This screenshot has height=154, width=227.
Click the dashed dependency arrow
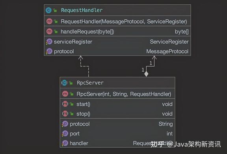pyautogui.click(x=85, y=66)
